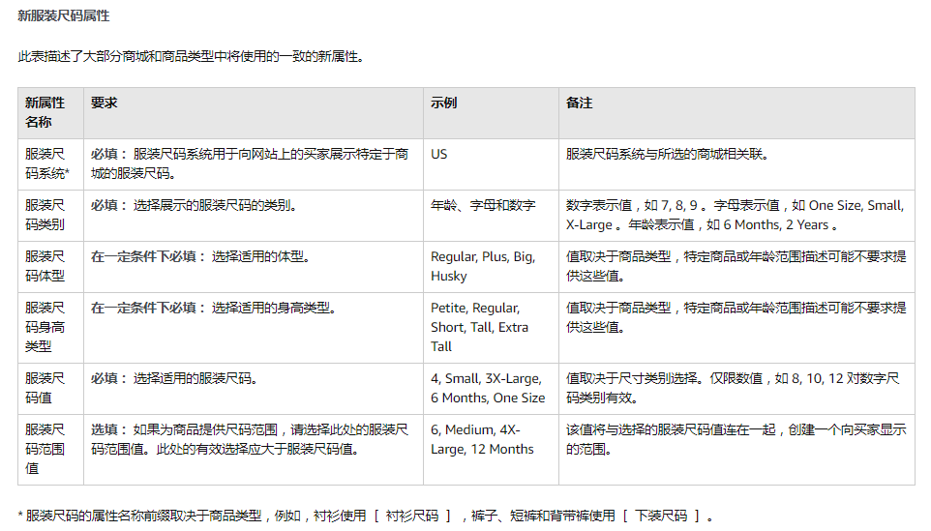
Task: Click the 要求 column header
Action: coord(254,113)
